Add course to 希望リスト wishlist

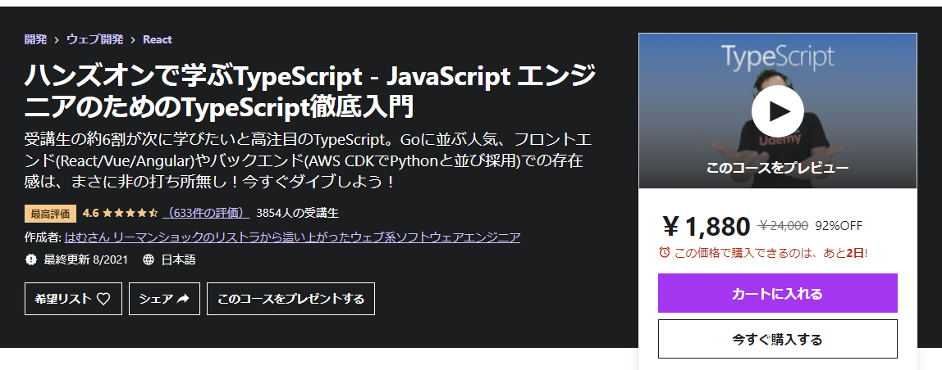(x=73, y=299)
